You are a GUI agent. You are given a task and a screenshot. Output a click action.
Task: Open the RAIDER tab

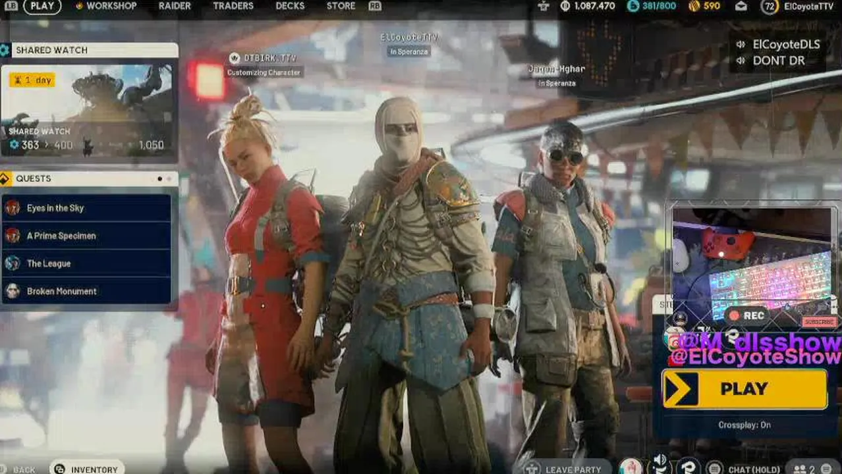click(175, 6)
